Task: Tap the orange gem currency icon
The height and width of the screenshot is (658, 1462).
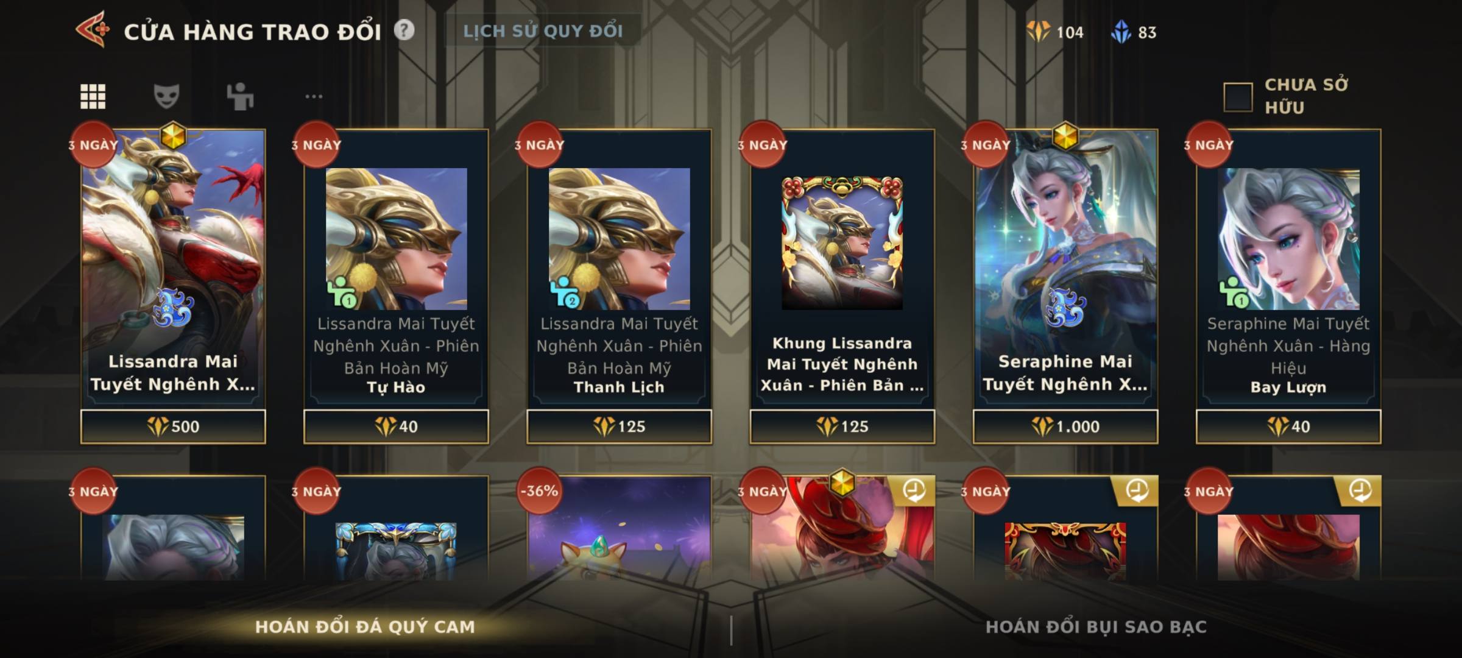Action: [1038, 32]
